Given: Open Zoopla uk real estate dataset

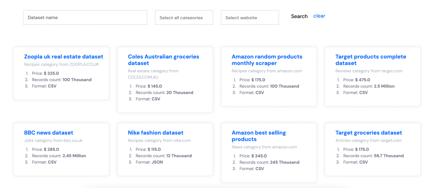Looking at the screenshot, I should (64, 57).
